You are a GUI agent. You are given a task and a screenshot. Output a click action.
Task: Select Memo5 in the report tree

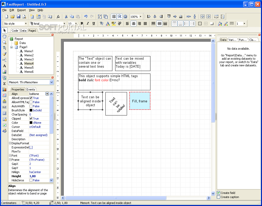coord(29,67)
